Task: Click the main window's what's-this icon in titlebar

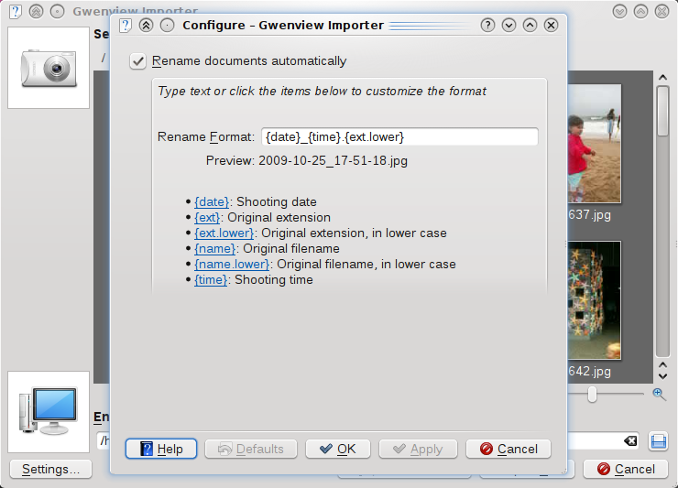Action: [16, 11]
